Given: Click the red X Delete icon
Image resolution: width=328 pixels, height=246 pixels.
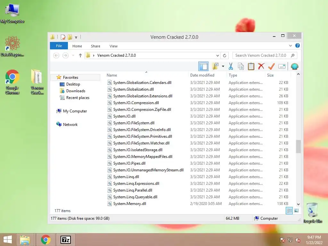Looking at the screenshot, I should (261, 67).
